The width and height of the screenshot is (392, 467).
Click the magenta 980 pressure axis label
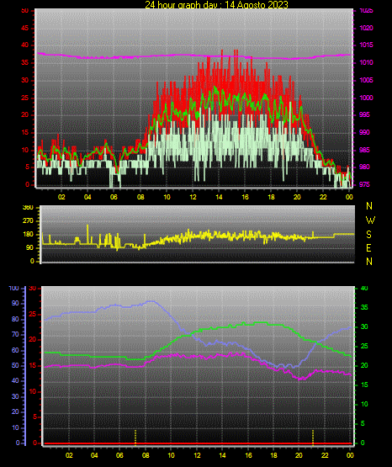(364, 167)
